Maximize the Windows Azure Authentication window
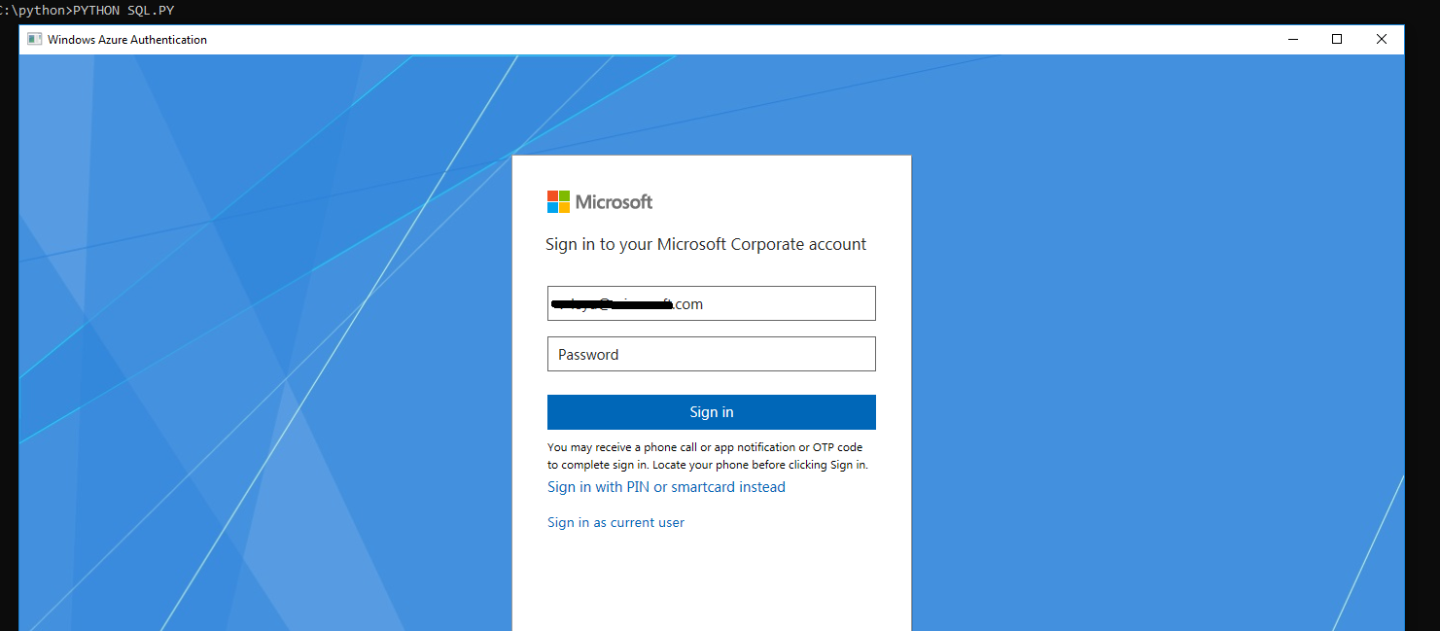This screenshot has width=1440, height=631. click(x=1337, y=40)
